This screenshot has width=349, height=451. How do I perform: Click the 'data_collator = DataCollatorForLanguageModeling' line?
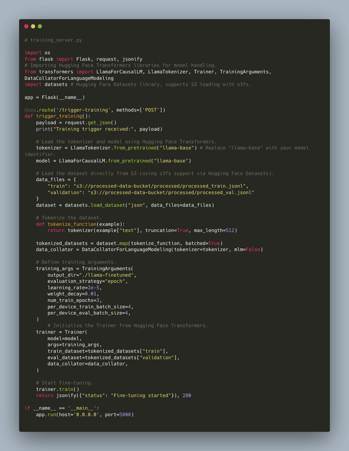[x=150, y=250]
